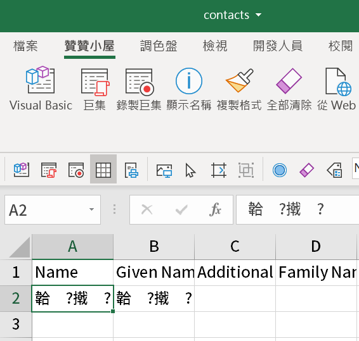Viewport: 359px width, 341px height.
Task: Click the fx insert function button
Action: (215, 209)
